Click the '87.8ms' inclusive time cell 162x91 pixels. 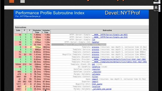pyautogui.click(x=46, y=82)
